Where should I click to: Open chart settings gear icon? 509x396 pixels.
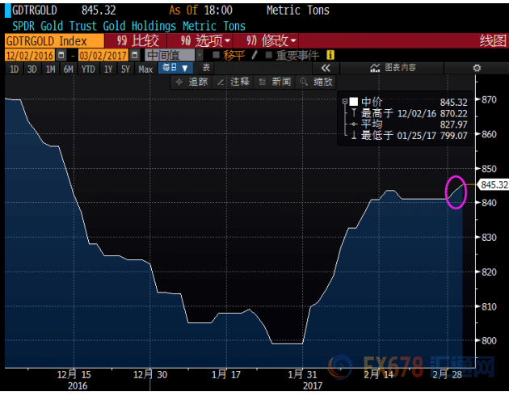coord(477,68)
